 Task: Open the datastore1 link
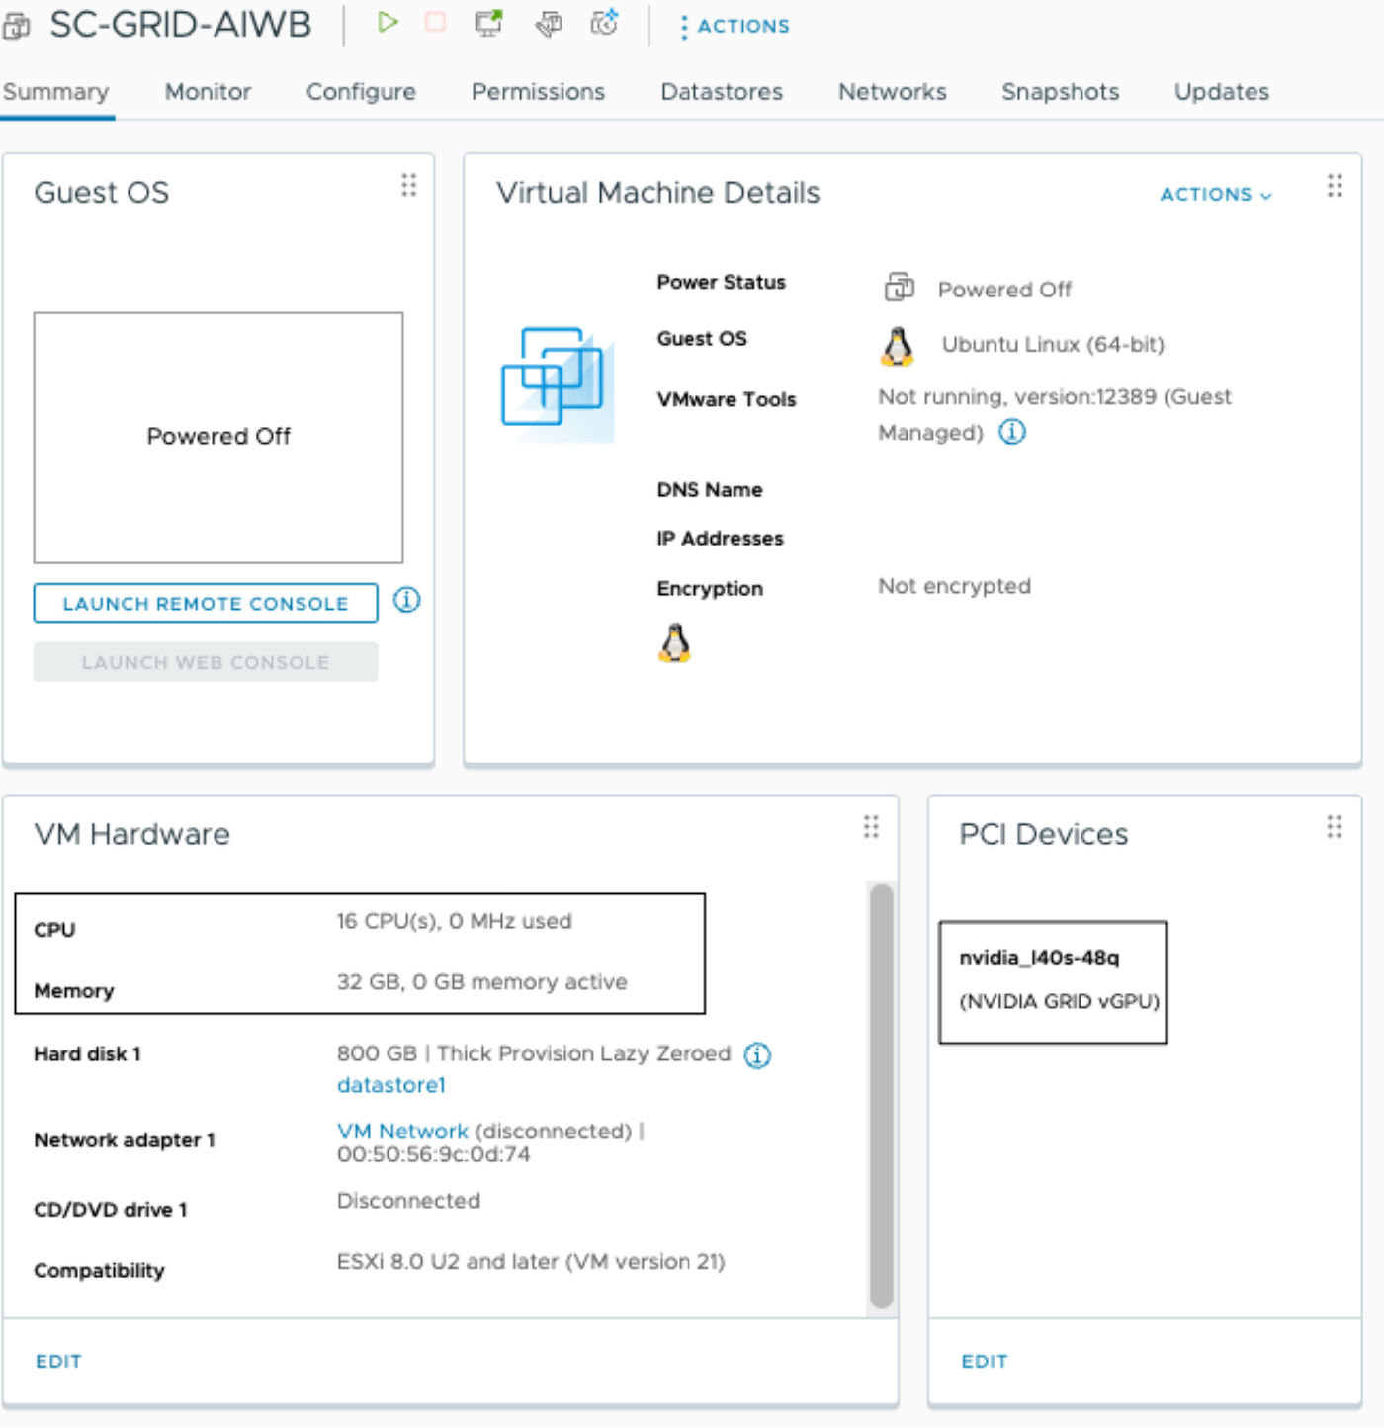coord(391,1085)
